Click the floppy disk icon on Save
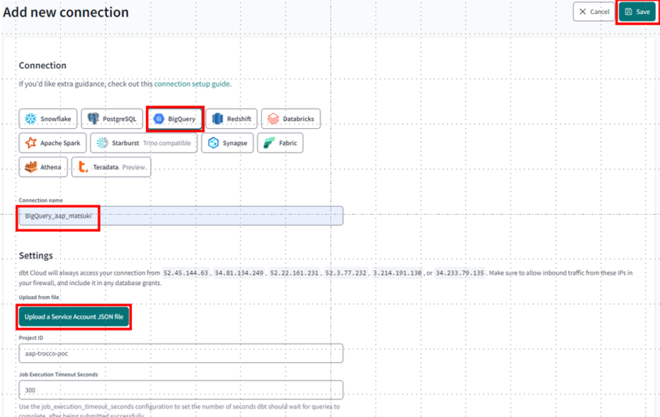 (628, 12)
